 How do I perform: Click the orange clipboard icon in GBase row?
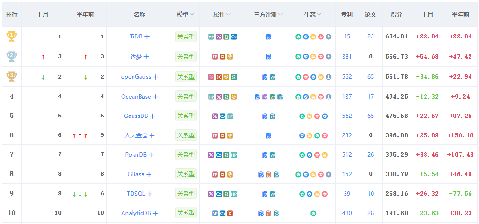click(x=268, y=174)
